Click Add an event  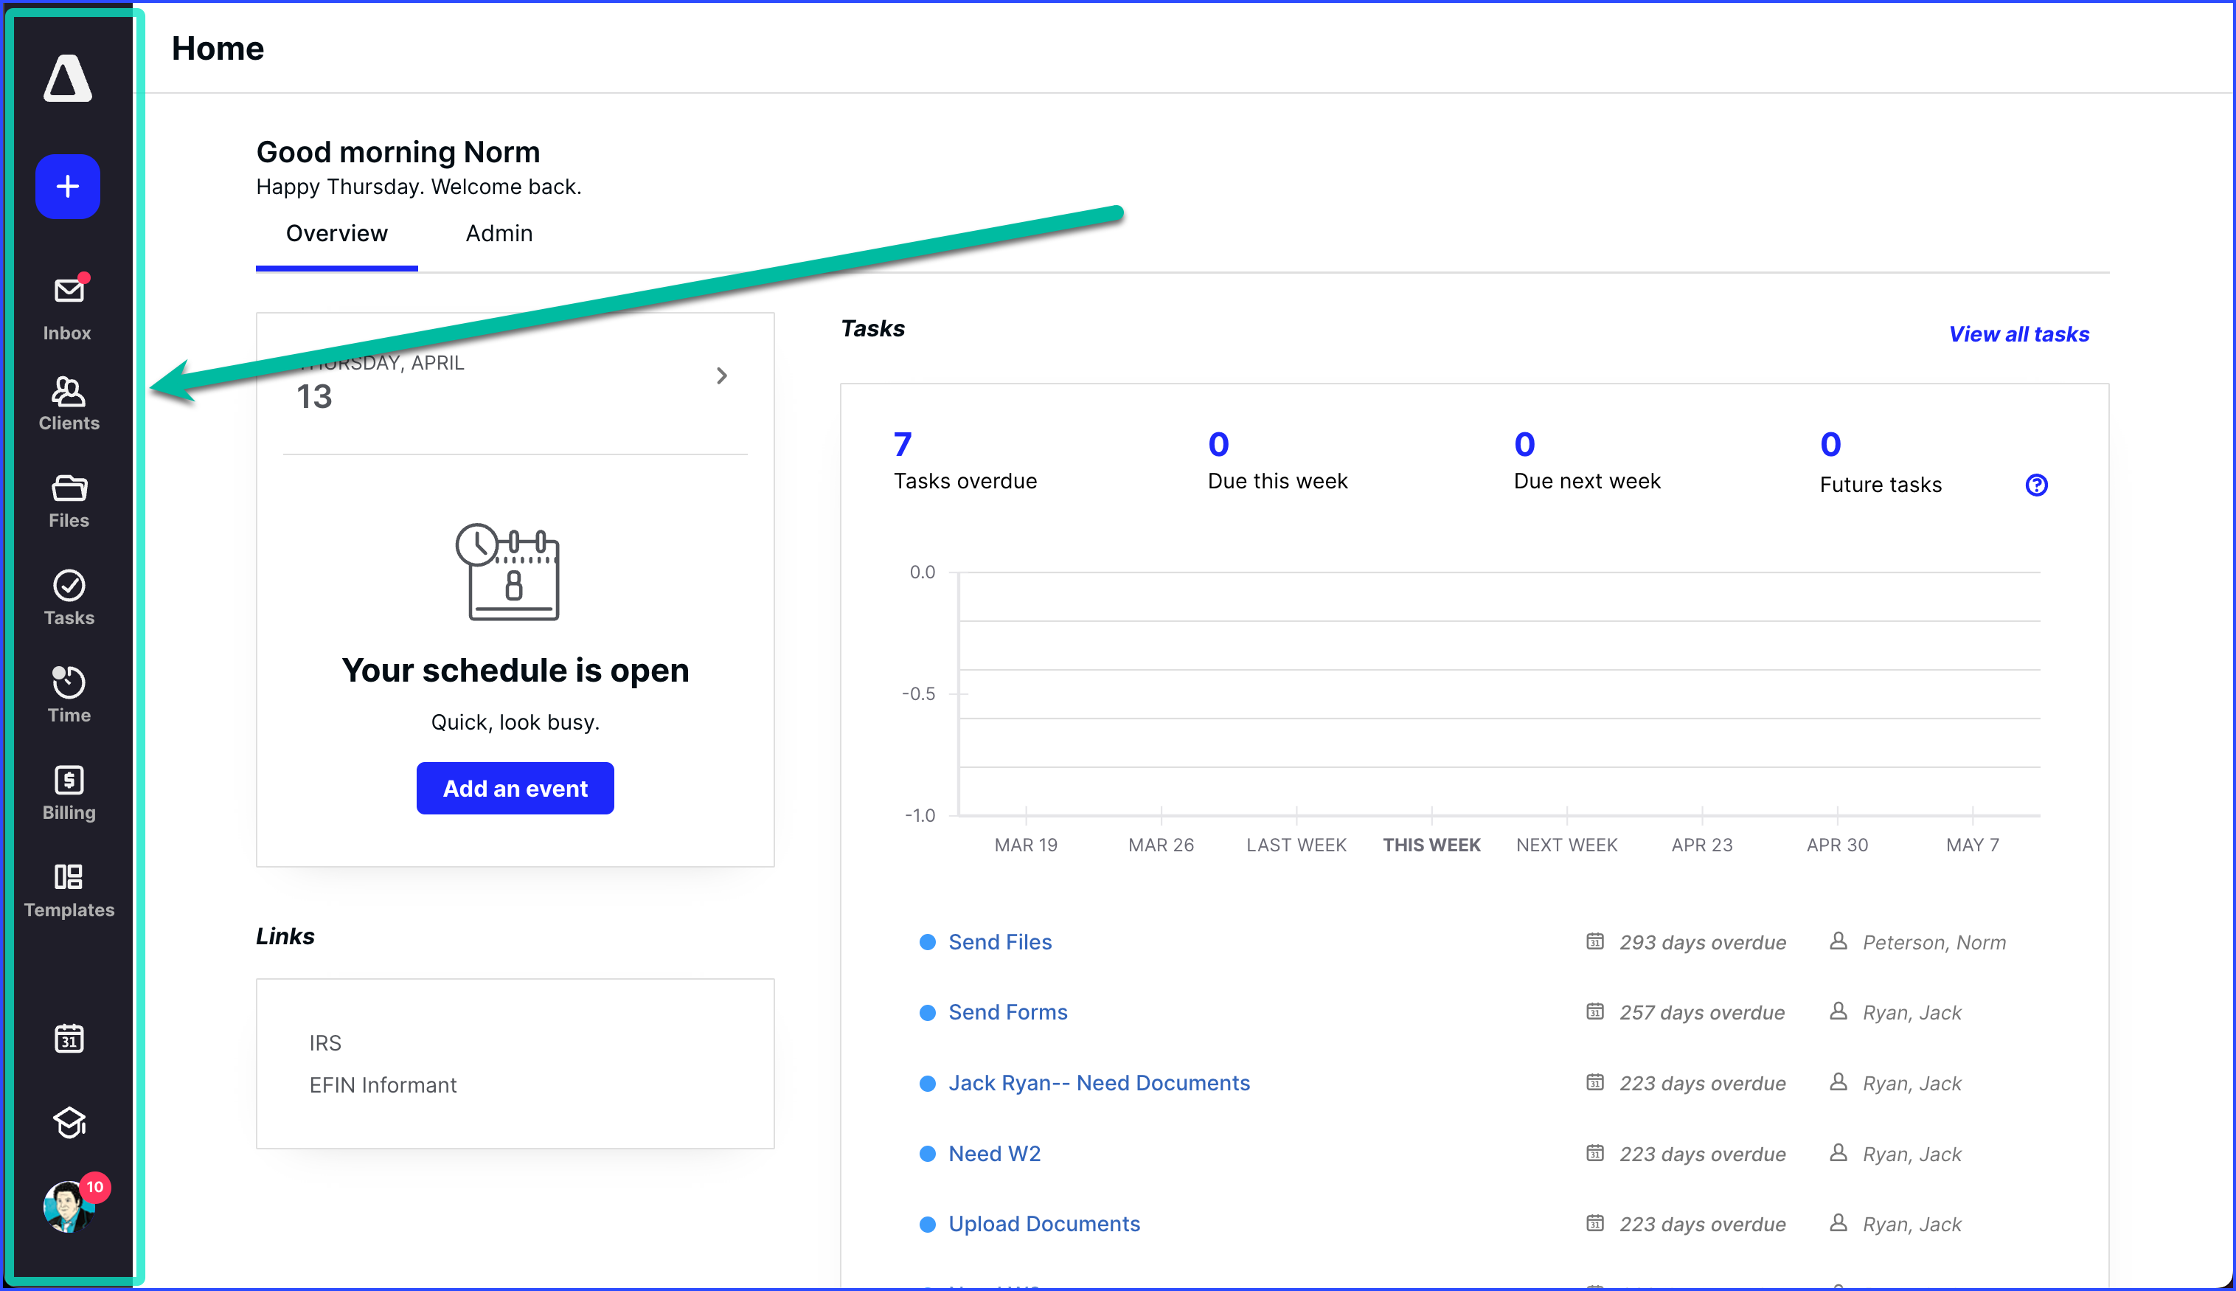(x=514, y=787)
